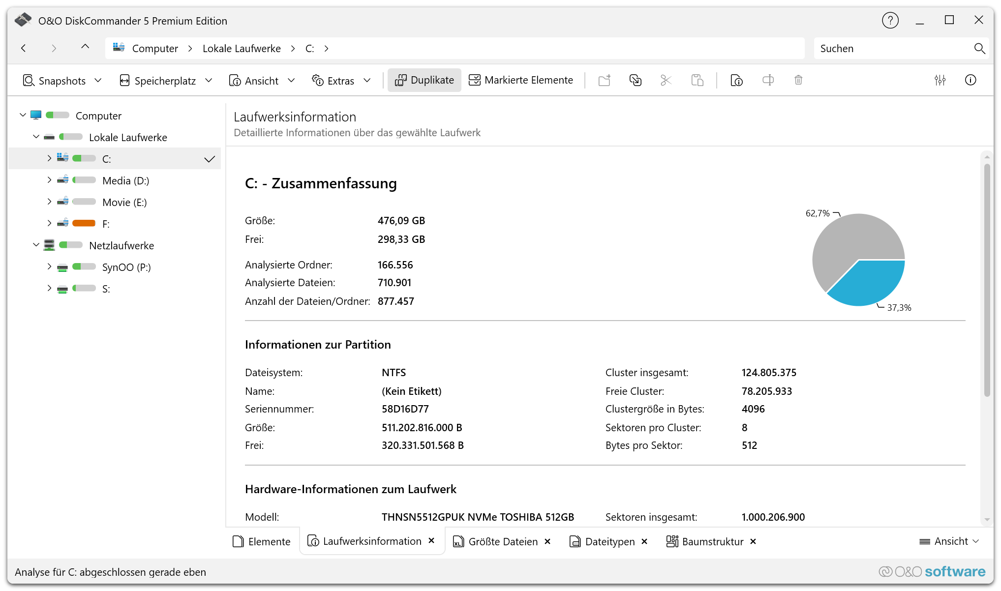Collapse the Netzlaufwerke tree group

[x=36, y=245]
